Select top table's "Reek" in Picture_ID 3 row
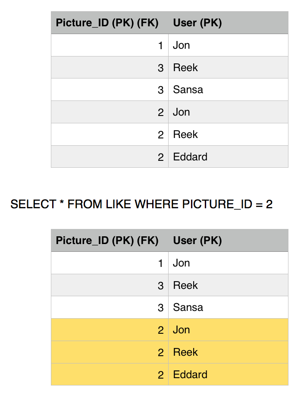The image size is (307, 401). [185, 68]
